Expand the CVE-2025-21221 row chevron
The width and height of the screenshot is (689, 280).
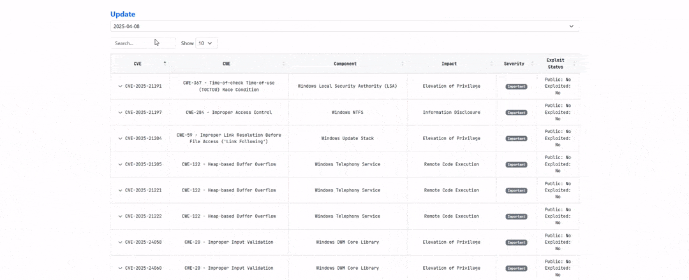click(x=120, y=190)
